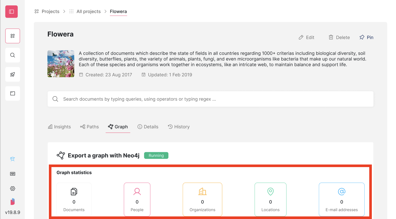Switch to the Paths tab
This screenshot has height=219, width=396.
89,127
